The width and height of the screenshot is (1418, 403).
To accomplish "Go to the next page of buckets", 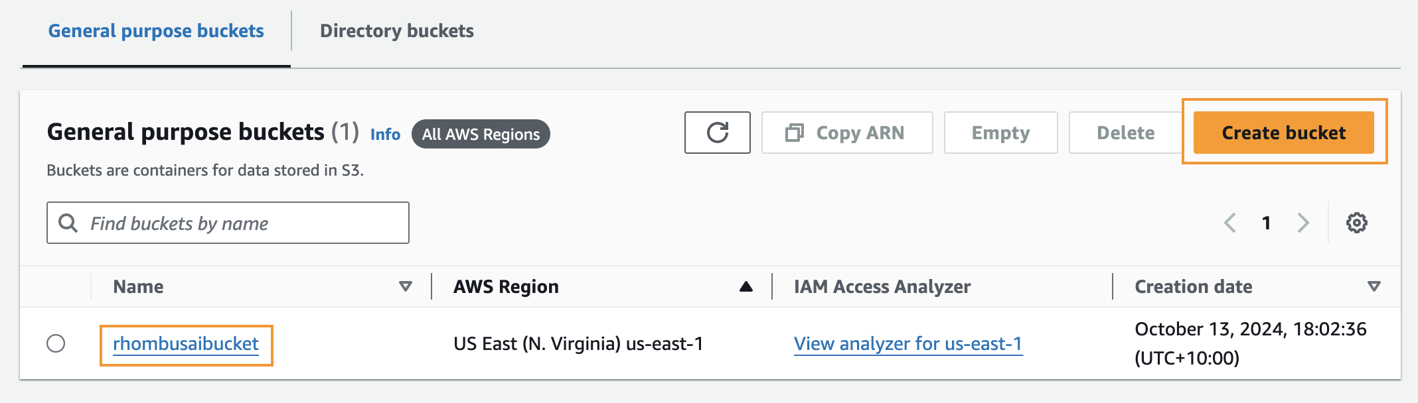I will coord(1302,223).
